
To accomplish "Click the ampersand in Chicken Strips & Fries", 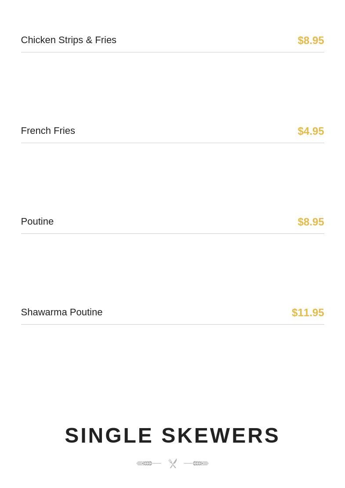I will [x=89, y=40].
